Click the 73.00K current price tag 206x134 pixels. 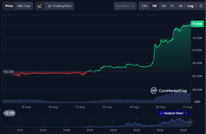197,24
